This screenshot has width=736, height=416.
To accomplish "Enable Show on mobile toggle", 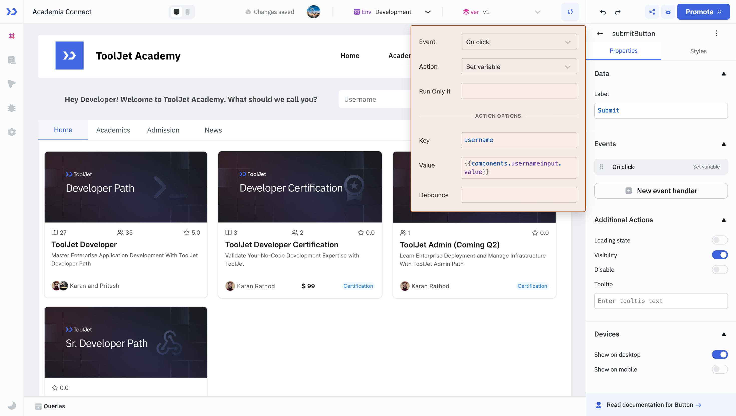I will [719, 369].
